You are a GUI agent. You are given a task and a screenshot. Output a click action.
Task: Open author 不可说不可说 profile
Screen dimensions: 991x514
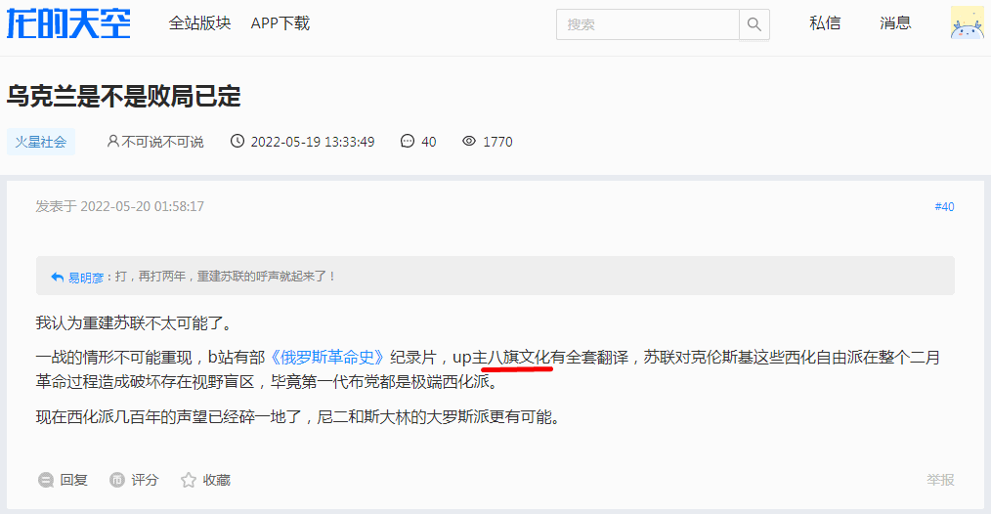coord(162,142)
